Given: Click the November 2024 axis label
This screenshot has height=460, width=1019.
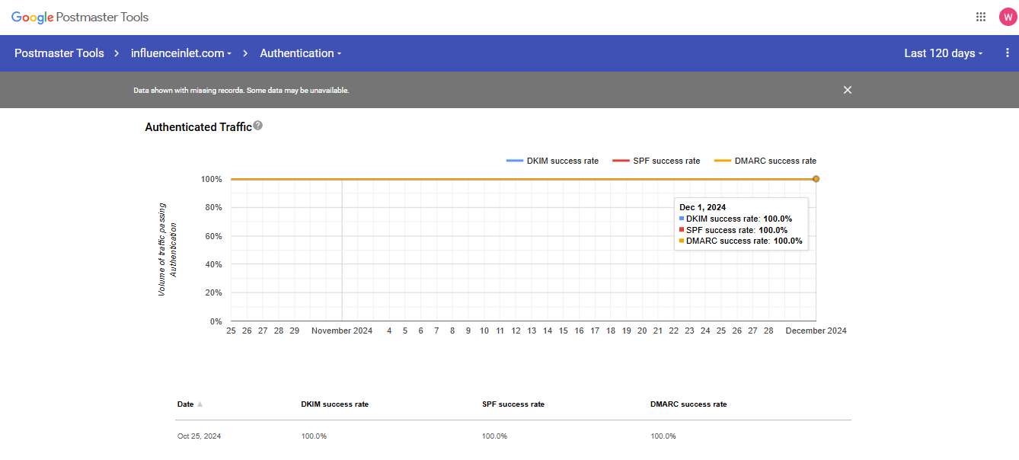Looking at the screenshot, I should click(x=342, y=331).
